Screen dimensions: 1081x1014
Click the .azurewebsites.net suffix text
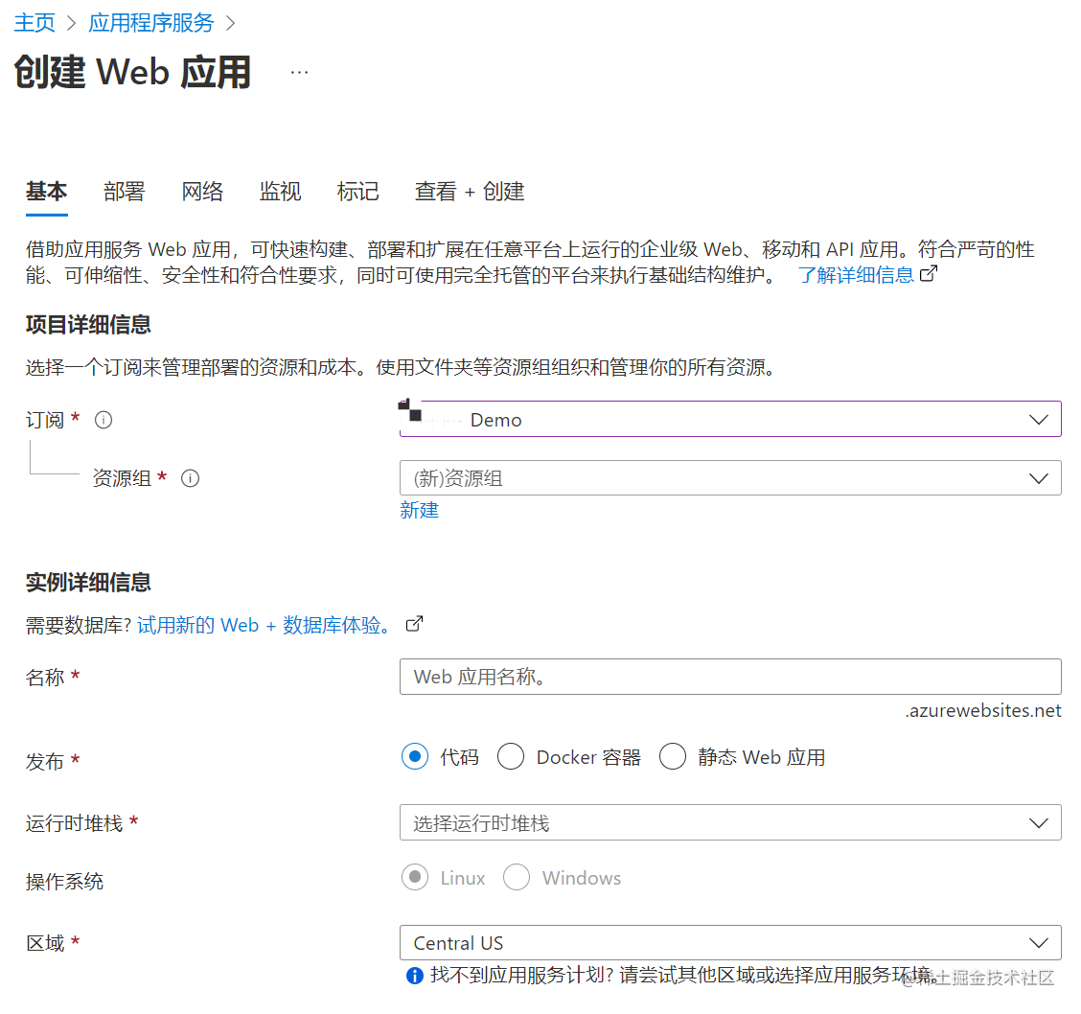pyautogui.click(x=983, y=710)
